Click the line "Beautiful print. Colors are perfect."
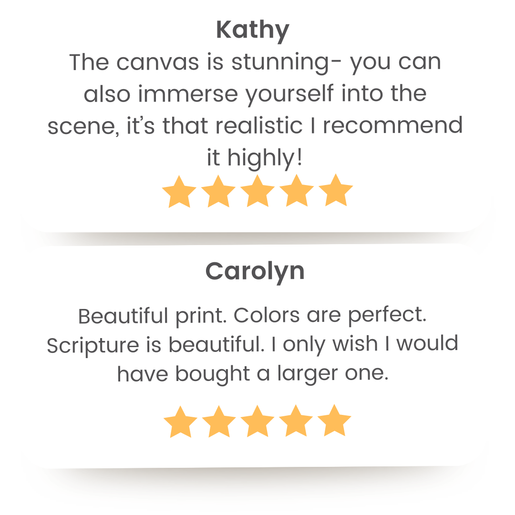515x515 pixels. [x=252, y=315]
